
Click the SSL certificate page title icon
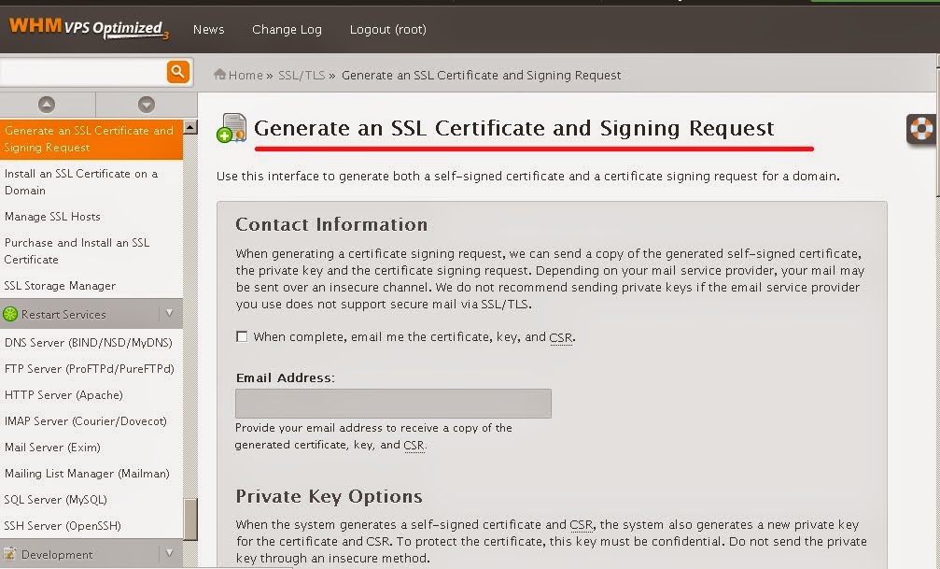pyautogui.click(x=231, y=128)
